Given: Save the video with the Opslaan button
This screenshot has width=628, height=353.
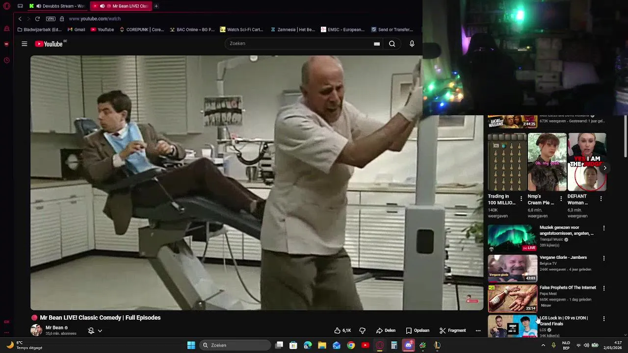Looking at the screenshot, I should click(418, 330).
